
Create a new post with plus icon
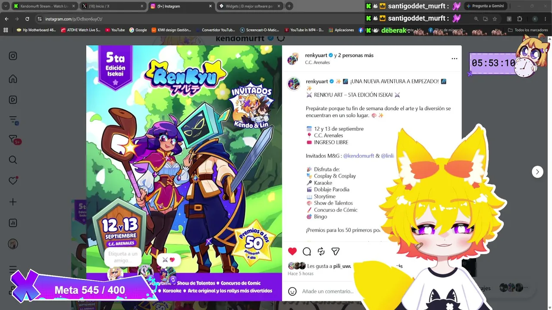(x=13, y=202)
